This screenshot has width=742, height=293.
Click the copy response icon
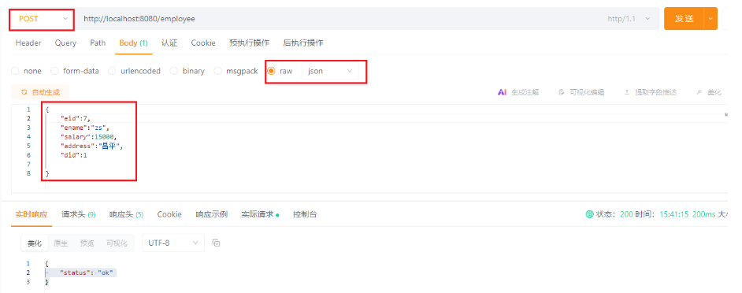[x=217, y=243]
